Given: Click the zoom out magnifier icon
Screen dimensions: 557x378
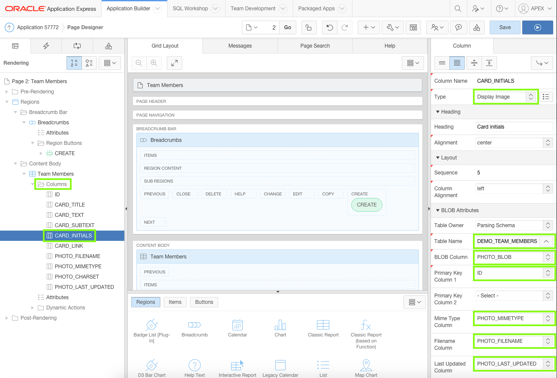Looking at the screenshot, I should (x=139, y=63).
